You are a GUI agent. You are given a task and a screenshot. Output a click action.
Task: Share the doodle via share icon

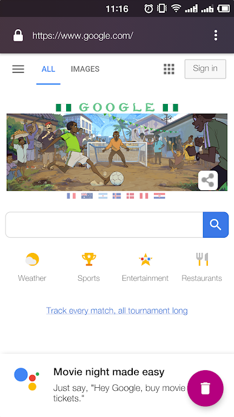coord(208,181)
